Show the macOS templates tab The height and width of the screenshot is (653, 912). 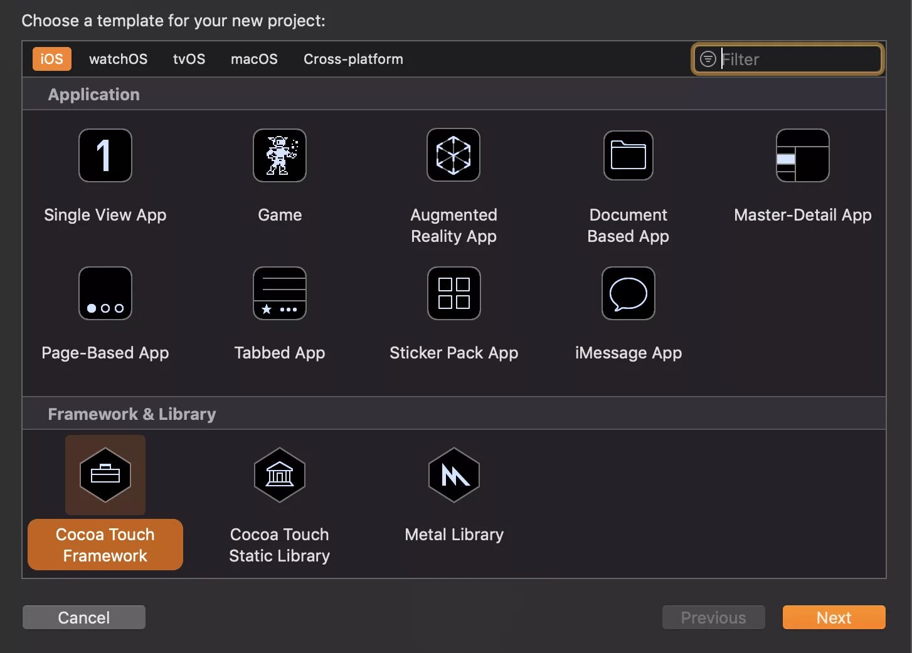point(254,59)
